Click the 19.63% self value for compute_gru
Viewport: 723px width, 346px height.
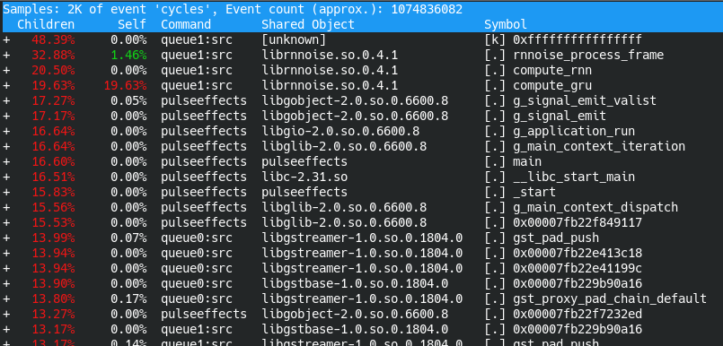[125, 85]
